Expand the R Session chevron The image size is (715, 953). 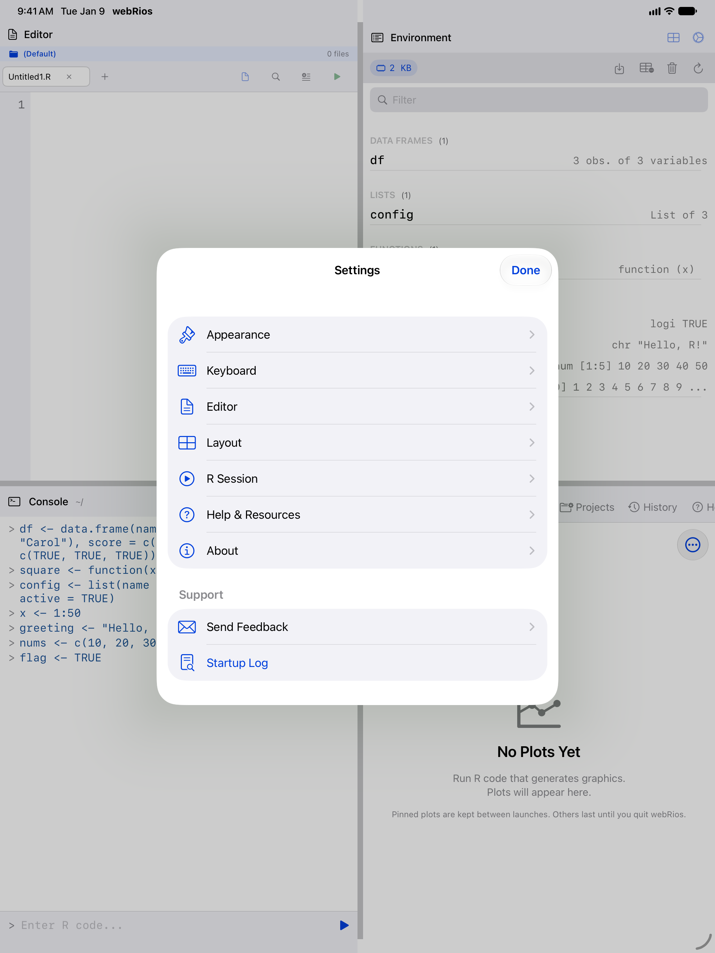click(x=531, y=479)
